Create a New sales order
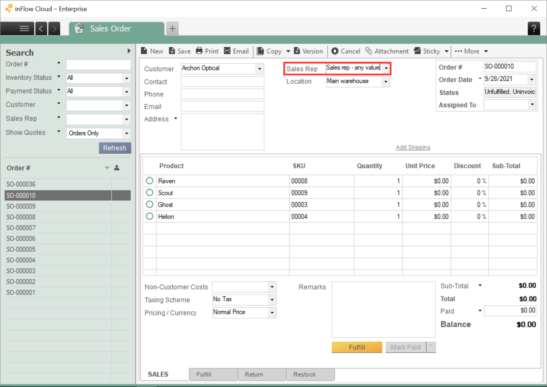This screenshot has width=547, height=387. (x=152, y=51)
